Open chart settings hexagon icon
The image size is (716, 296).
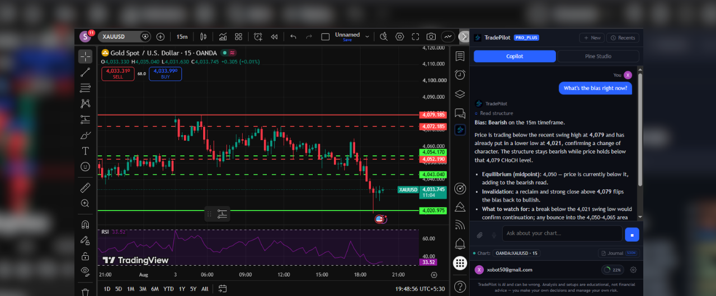click(399, 36)
